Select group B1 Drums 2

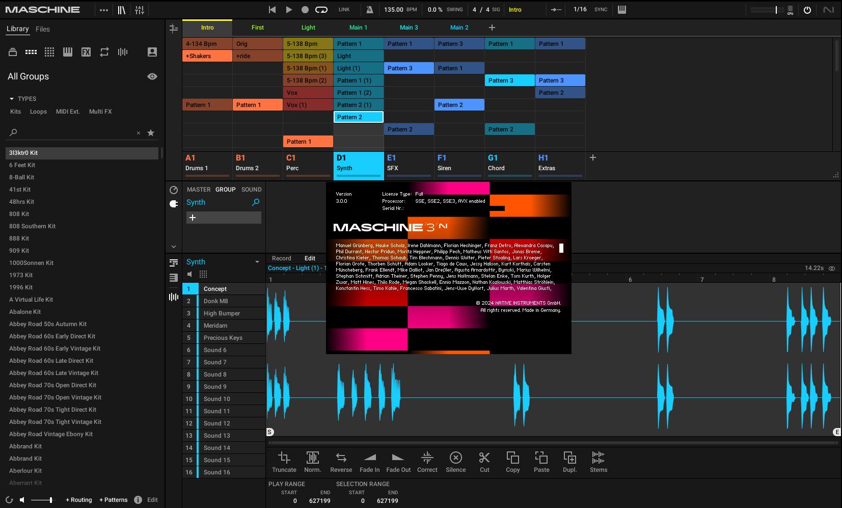pos(258,166)
